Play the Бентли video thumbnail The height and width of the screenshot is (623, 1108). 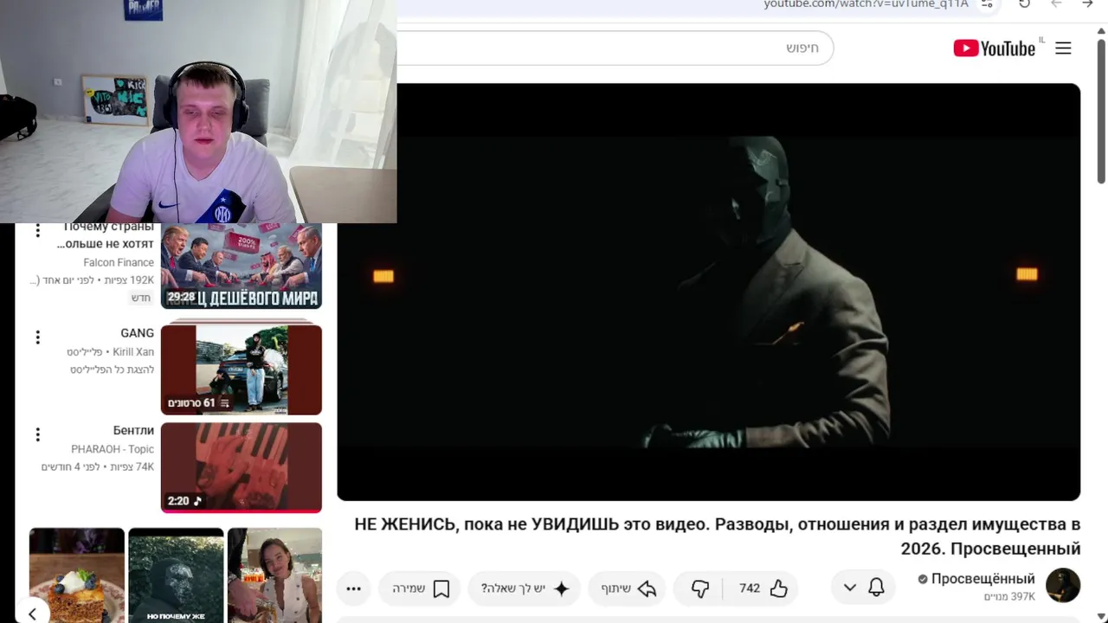coord(242,467)
